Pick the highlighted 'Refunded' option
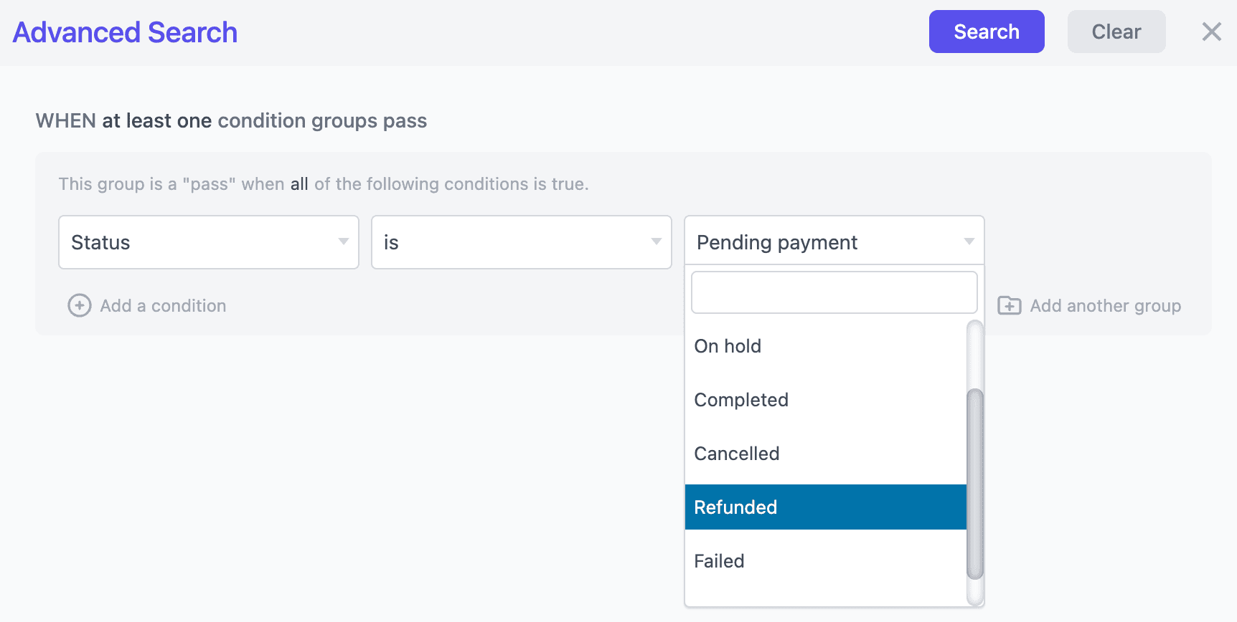Viewport: 1237px width, 622px height. (826, 507)
